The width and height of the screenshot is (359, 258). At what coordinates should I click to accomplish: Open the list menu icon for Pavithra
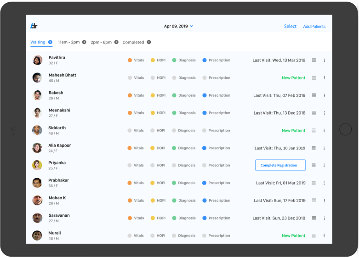(314, 60)
